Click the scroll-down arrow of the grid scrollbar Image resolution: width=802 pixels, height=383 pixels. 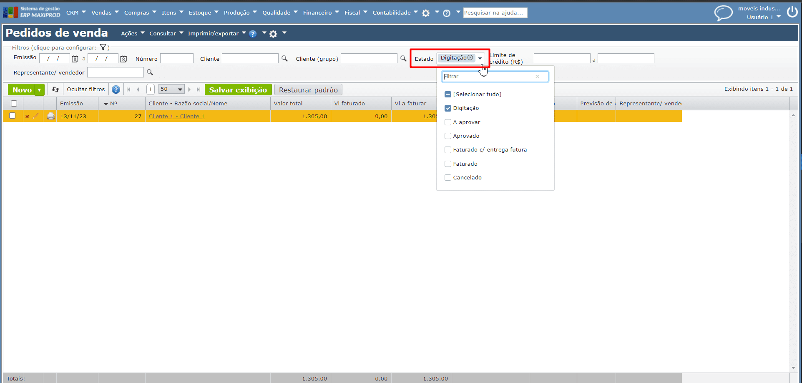coord(793,368)
